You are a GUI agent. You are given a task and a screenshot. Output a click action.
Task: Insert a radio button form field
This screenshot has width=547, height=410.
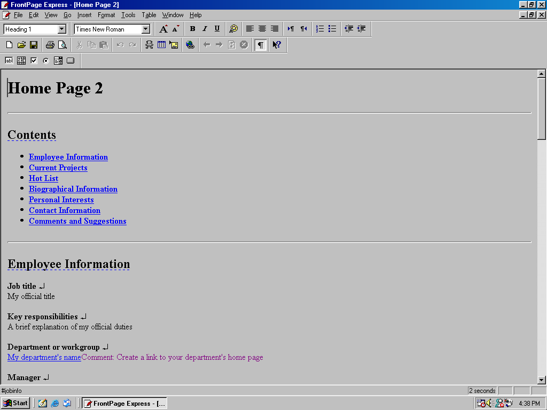point(46,60)
